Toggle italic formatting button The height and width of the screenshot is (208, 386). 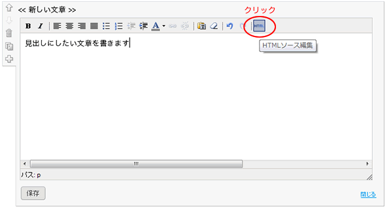pos(40,26)
